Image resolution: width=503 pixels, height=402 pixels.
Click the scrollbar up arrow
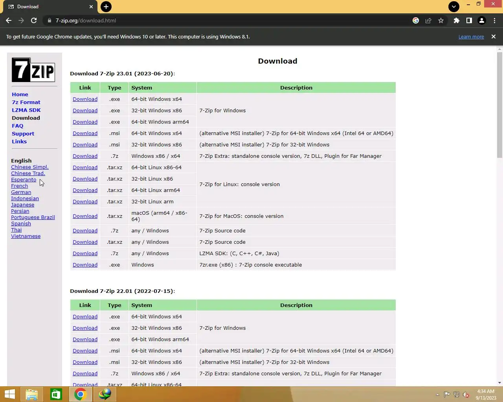click(499, 49)
